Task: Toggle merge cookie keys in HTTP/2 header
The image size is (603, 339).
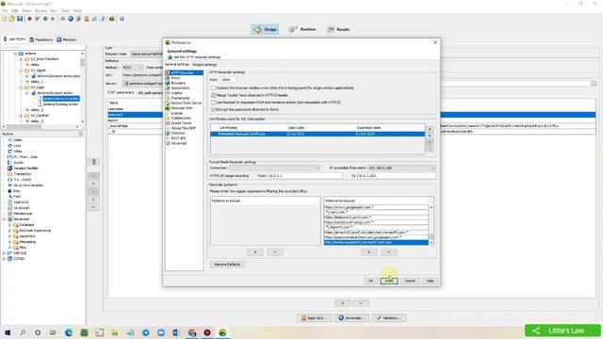Action: 214,95
